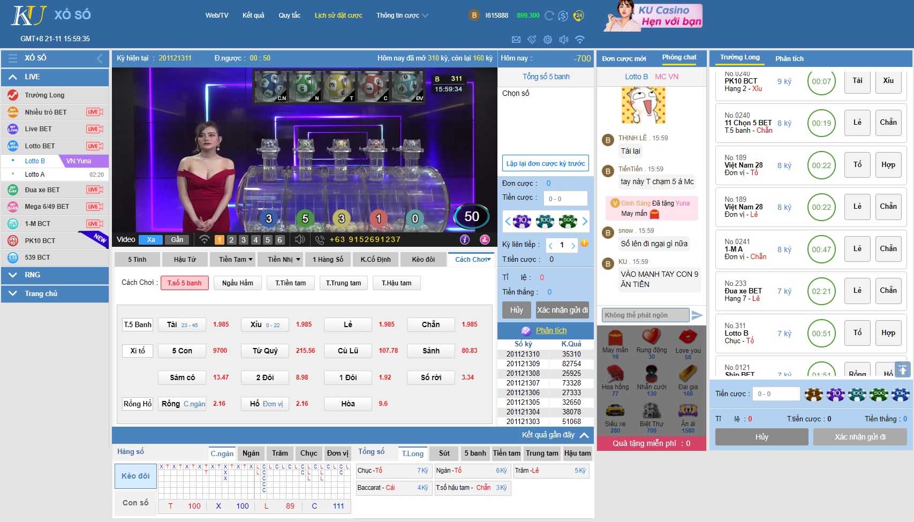Collapse the LIVE sidebar section
Image resolution: width=914 pixels, height=522 pixels.
[x=13, y=77]
